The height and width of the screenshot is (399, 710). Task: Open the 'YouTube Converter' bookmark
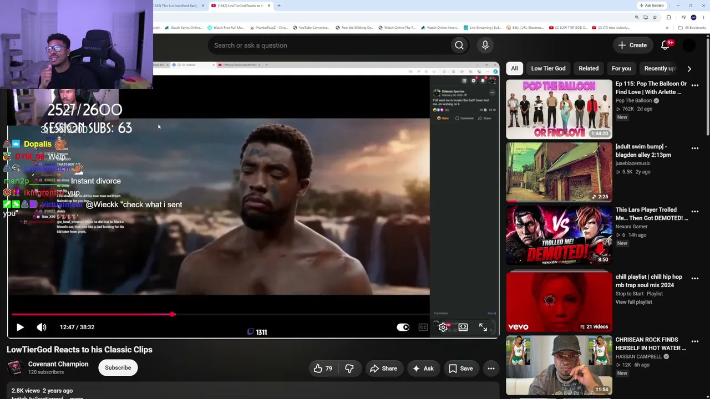point(311,28)
